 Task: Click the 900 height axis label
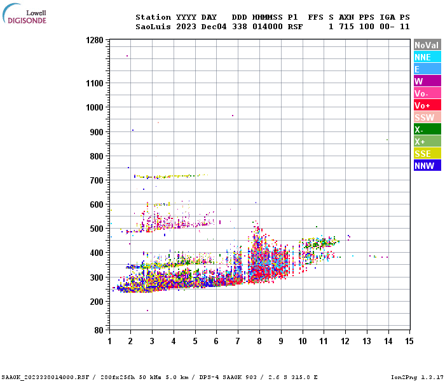[97, 132]
